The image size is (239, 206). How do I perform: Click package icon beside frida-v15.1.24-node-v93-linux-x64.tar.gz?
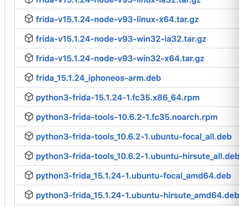point(29,19)
